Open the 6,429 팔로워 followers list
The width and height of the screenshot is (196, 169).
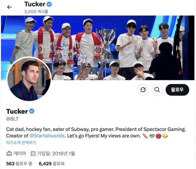click(51, 163)
